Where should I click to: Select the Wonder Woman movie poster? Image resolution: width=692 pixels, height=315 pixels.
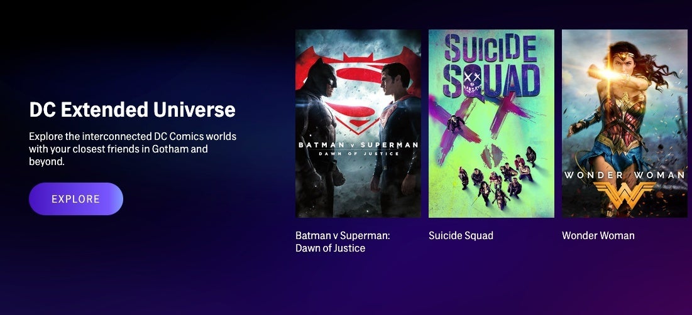coord(625,124)
